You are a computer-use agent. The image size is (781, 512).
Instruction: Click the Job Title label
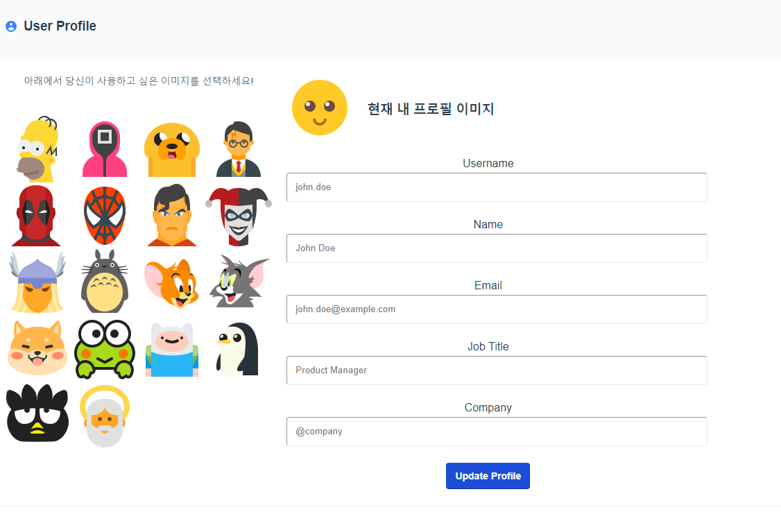tap(488, 347)
